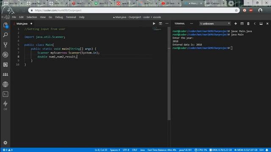Screen dimensions: 271x152
Task: Open the browser profile avatar icon
Action: pyautogui.click(x=260, y=10)
